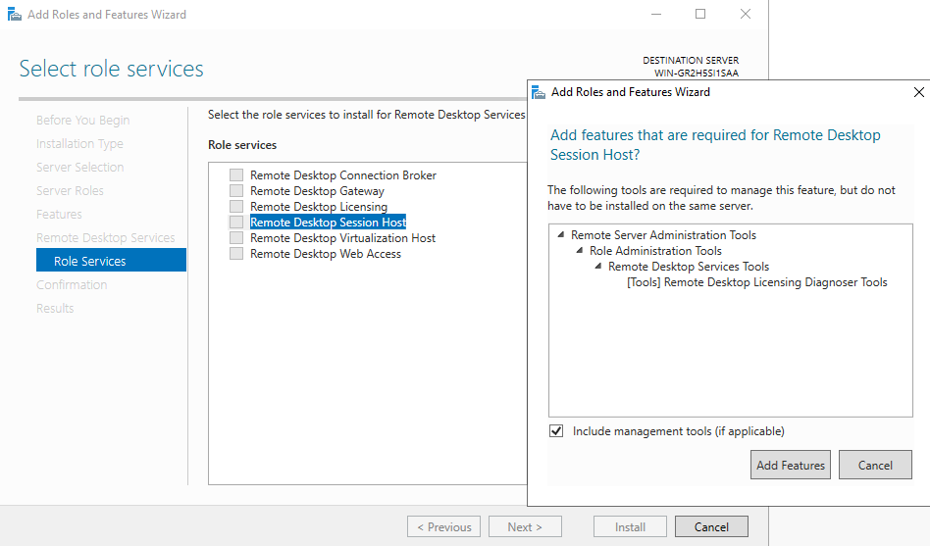Select Remote Desktop Licensing Diagnoser Tools item
Image resolution: width=930 pixels, height=546 pixels.
click(x=756, y=282)
